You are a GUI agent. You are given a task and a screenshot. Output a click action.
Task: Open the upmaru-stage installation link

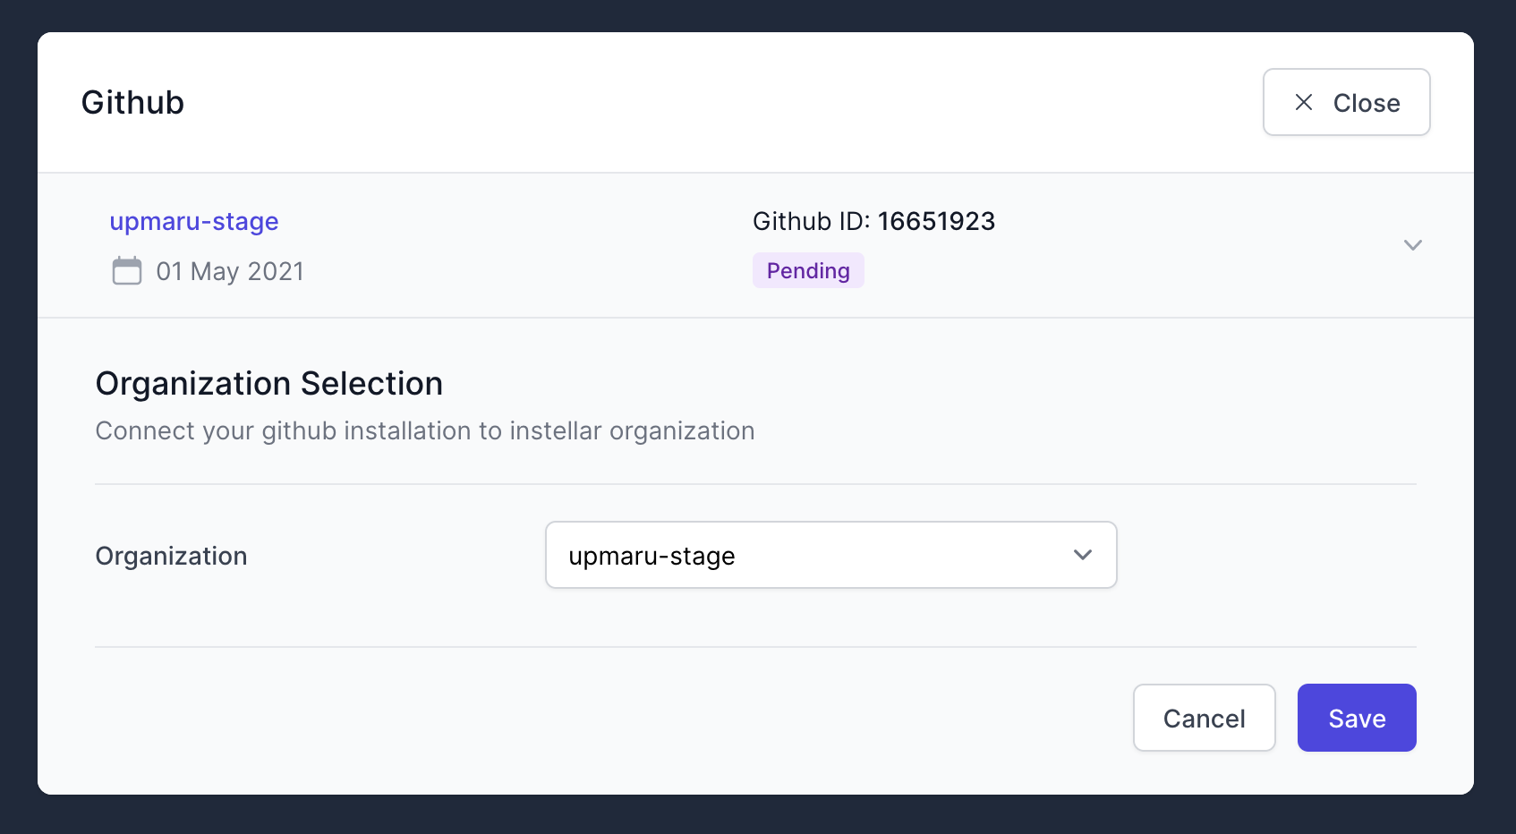tap(194, 221)
